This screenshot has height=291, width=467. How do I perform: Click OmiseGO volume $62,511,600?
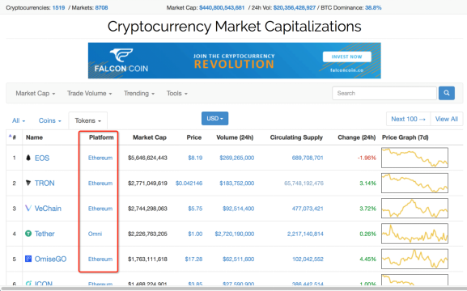tap(238, 259)
